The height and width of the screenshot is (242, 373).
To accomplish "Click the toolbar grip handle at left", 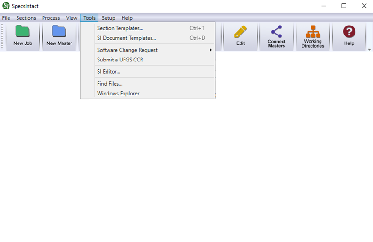I will coord(2,36).
